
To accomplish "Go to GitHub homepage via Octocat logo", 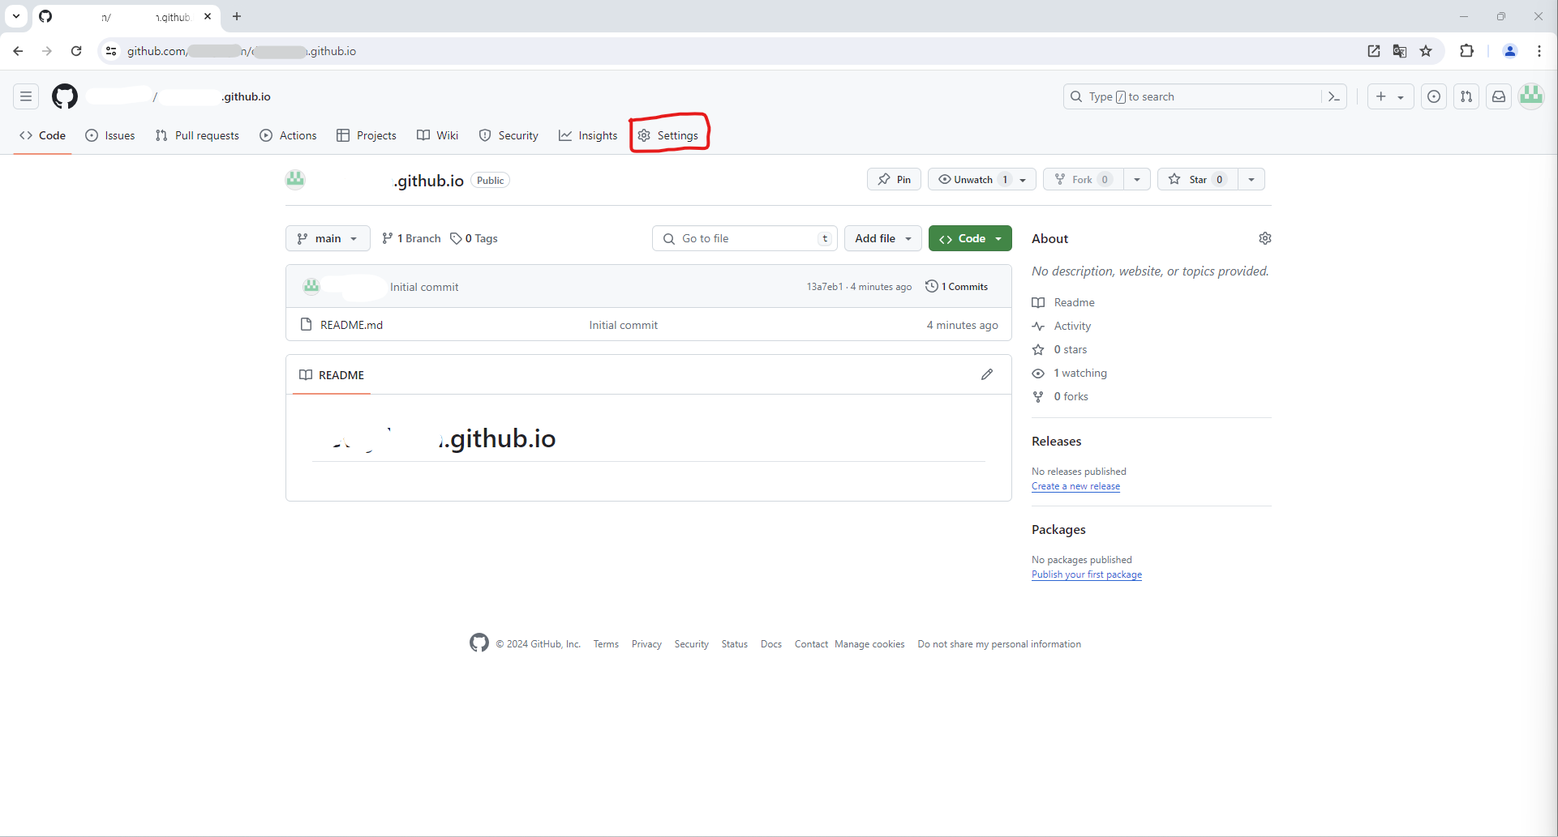I will 65,96.
